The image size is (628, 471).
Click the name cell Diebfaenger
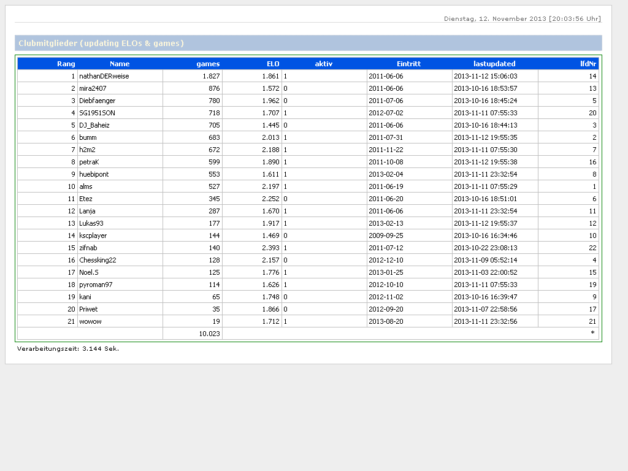[98, 101]
